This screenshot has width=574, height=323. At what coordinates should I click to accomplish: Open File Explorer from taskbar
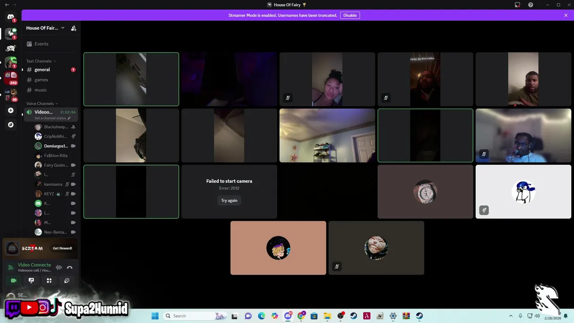click(327, 316)
